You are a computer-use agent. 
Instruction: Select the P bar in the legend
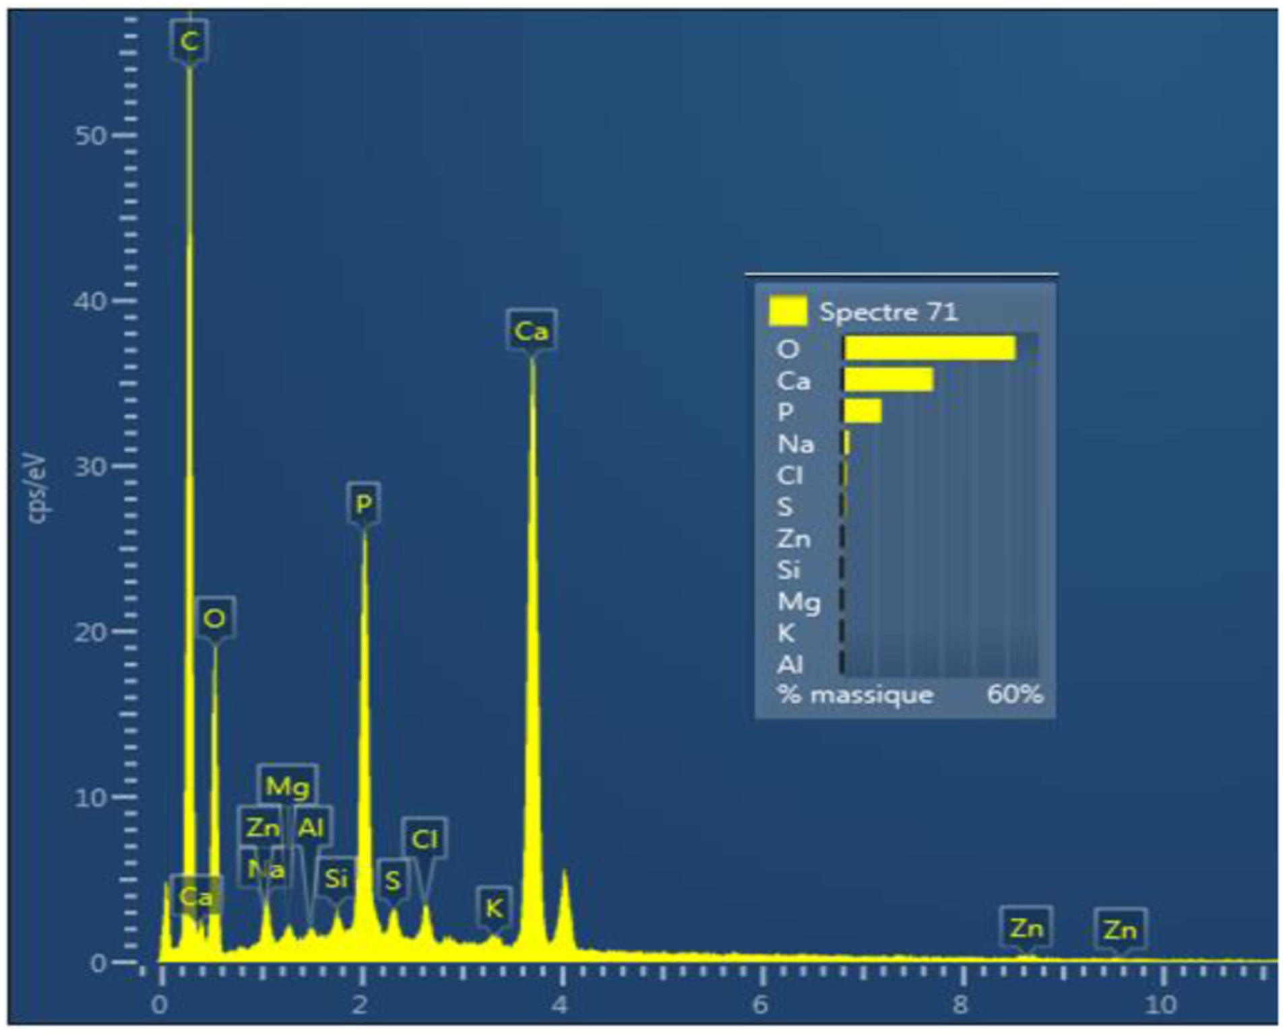[863, 411]
